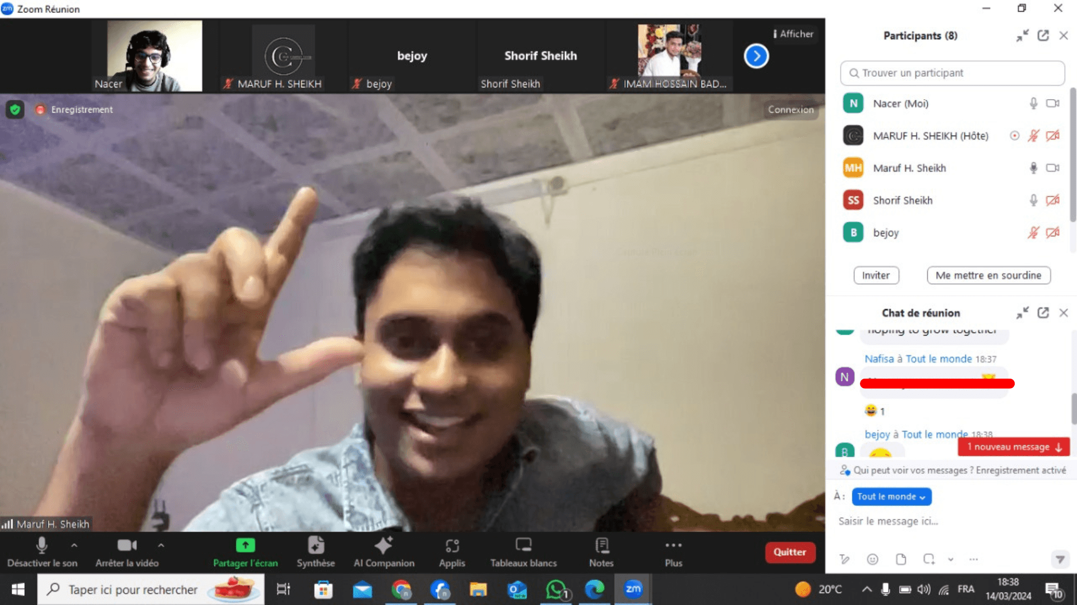Select Nacer video thumbnail
The width and height of the screenshot is (1077, 605).
coord(155,56)
